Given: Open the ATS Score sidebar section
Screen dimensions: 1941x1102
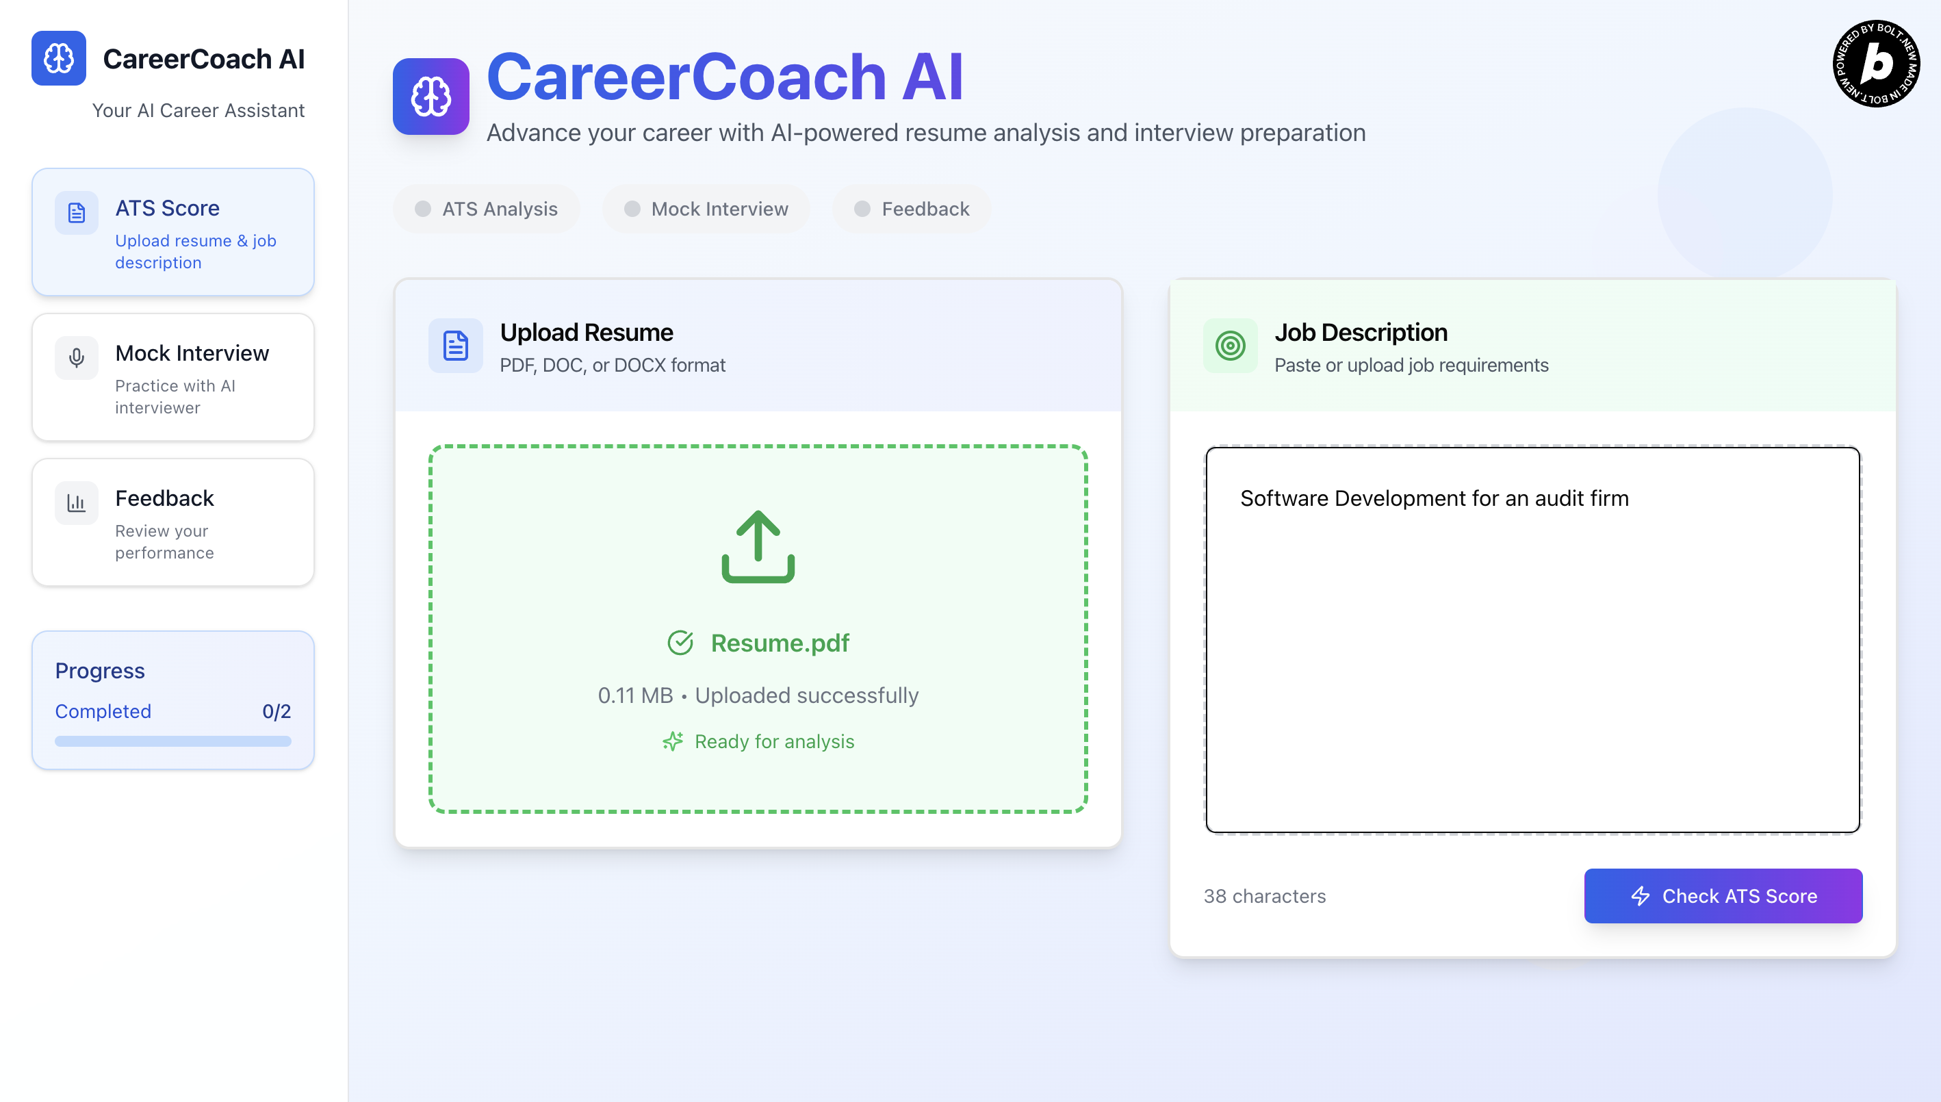Looking at the screenshot, I should click(x=172, y=232).
